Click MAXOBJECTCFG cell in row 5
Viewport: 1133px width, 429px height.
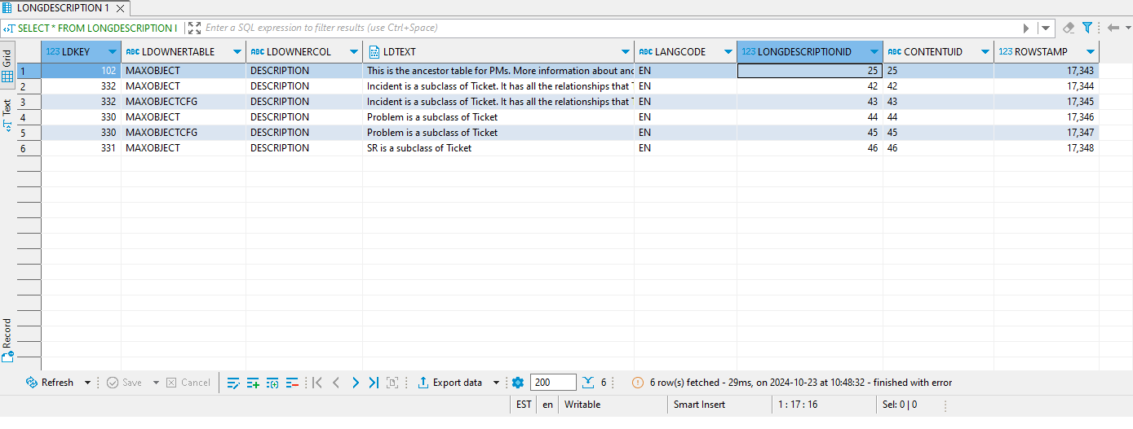click(x=184, y=133)
